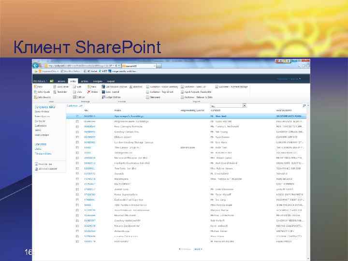Open Cash Receipt Journal from the ribbon
This screenshot has width=348, height=261.
pyautogui.click(x=114, y=87)
